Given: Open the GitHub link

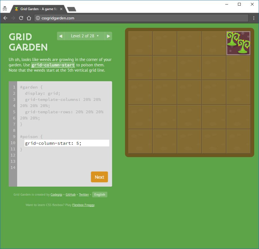Looking at the screenshot, I should [x=70, y=194].
